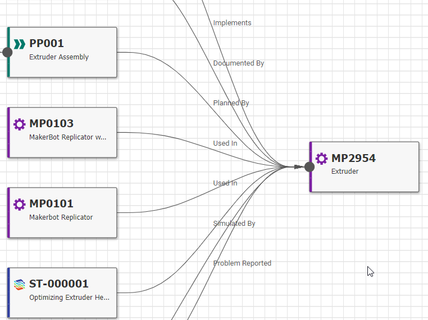Select the 'Problem Reported' relationship label
Image resolution: width=428 pixels, height=320 pixels.
click(242, 263)
